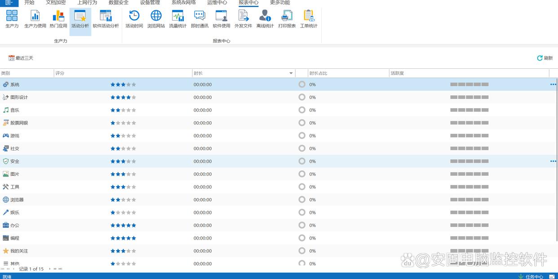
Task: Open 任务中心 in the status bar
Action: [x=534, y=276]
